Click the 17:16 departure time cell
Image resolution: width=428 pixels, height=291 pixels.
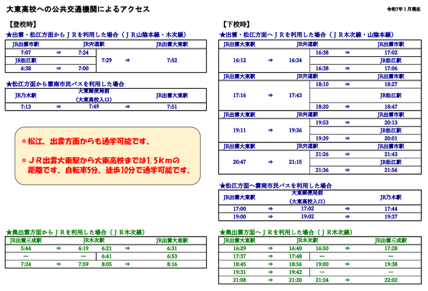(x=240, y=95)
